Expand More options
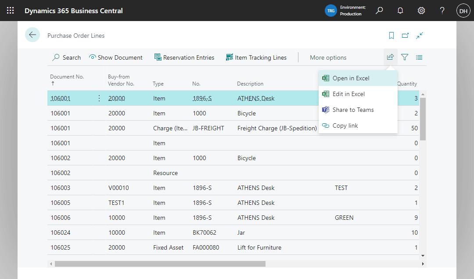The width and height of the screenshot is (474, 279). coord(328,57)
